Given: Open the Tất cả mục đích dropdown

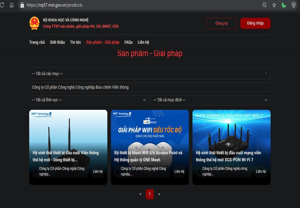Looking at the screenshot, I should click(211, 100).
